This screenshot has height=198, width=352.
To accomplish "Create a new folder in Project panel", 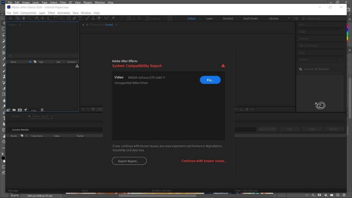I will tap(14, 110).
